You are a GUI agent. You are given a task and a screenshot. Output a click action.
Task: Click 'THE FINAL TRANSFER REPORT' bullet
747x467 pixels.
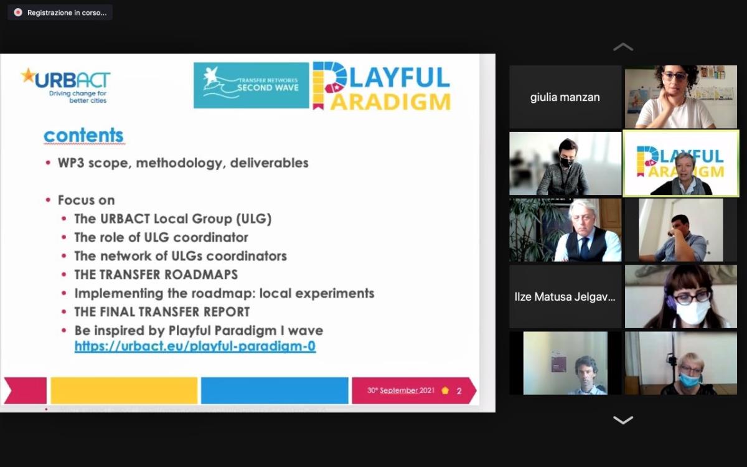tap(162, 312)
